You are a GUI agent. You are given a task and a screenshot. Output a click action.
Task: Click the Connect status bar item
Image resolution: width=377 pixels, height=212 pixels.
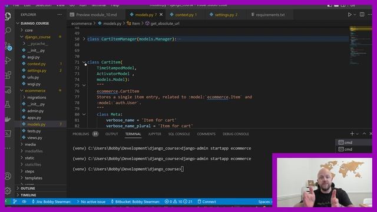tap(207, 201)
